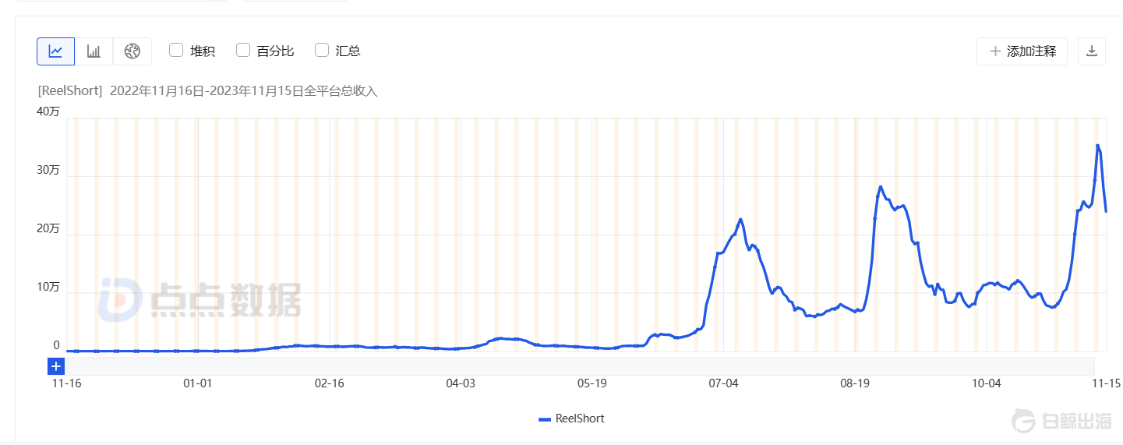Click the 04-03 date label
1123x445 pixels.
pyautogui.click(x=461, y=383)
